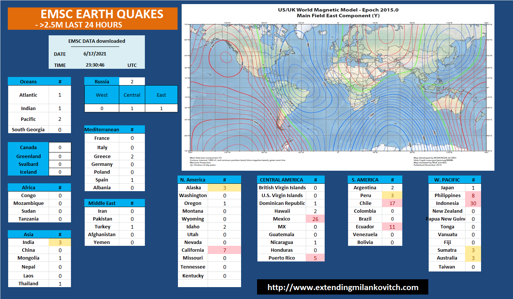Click the India count cell highlighted yellow
The image size is (513, 299).
(x=59, y=242)
